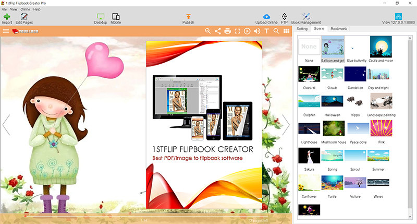Select the Sakura scene thumbnail
Screen dimensions: 417x224
[x=309, y=155]
